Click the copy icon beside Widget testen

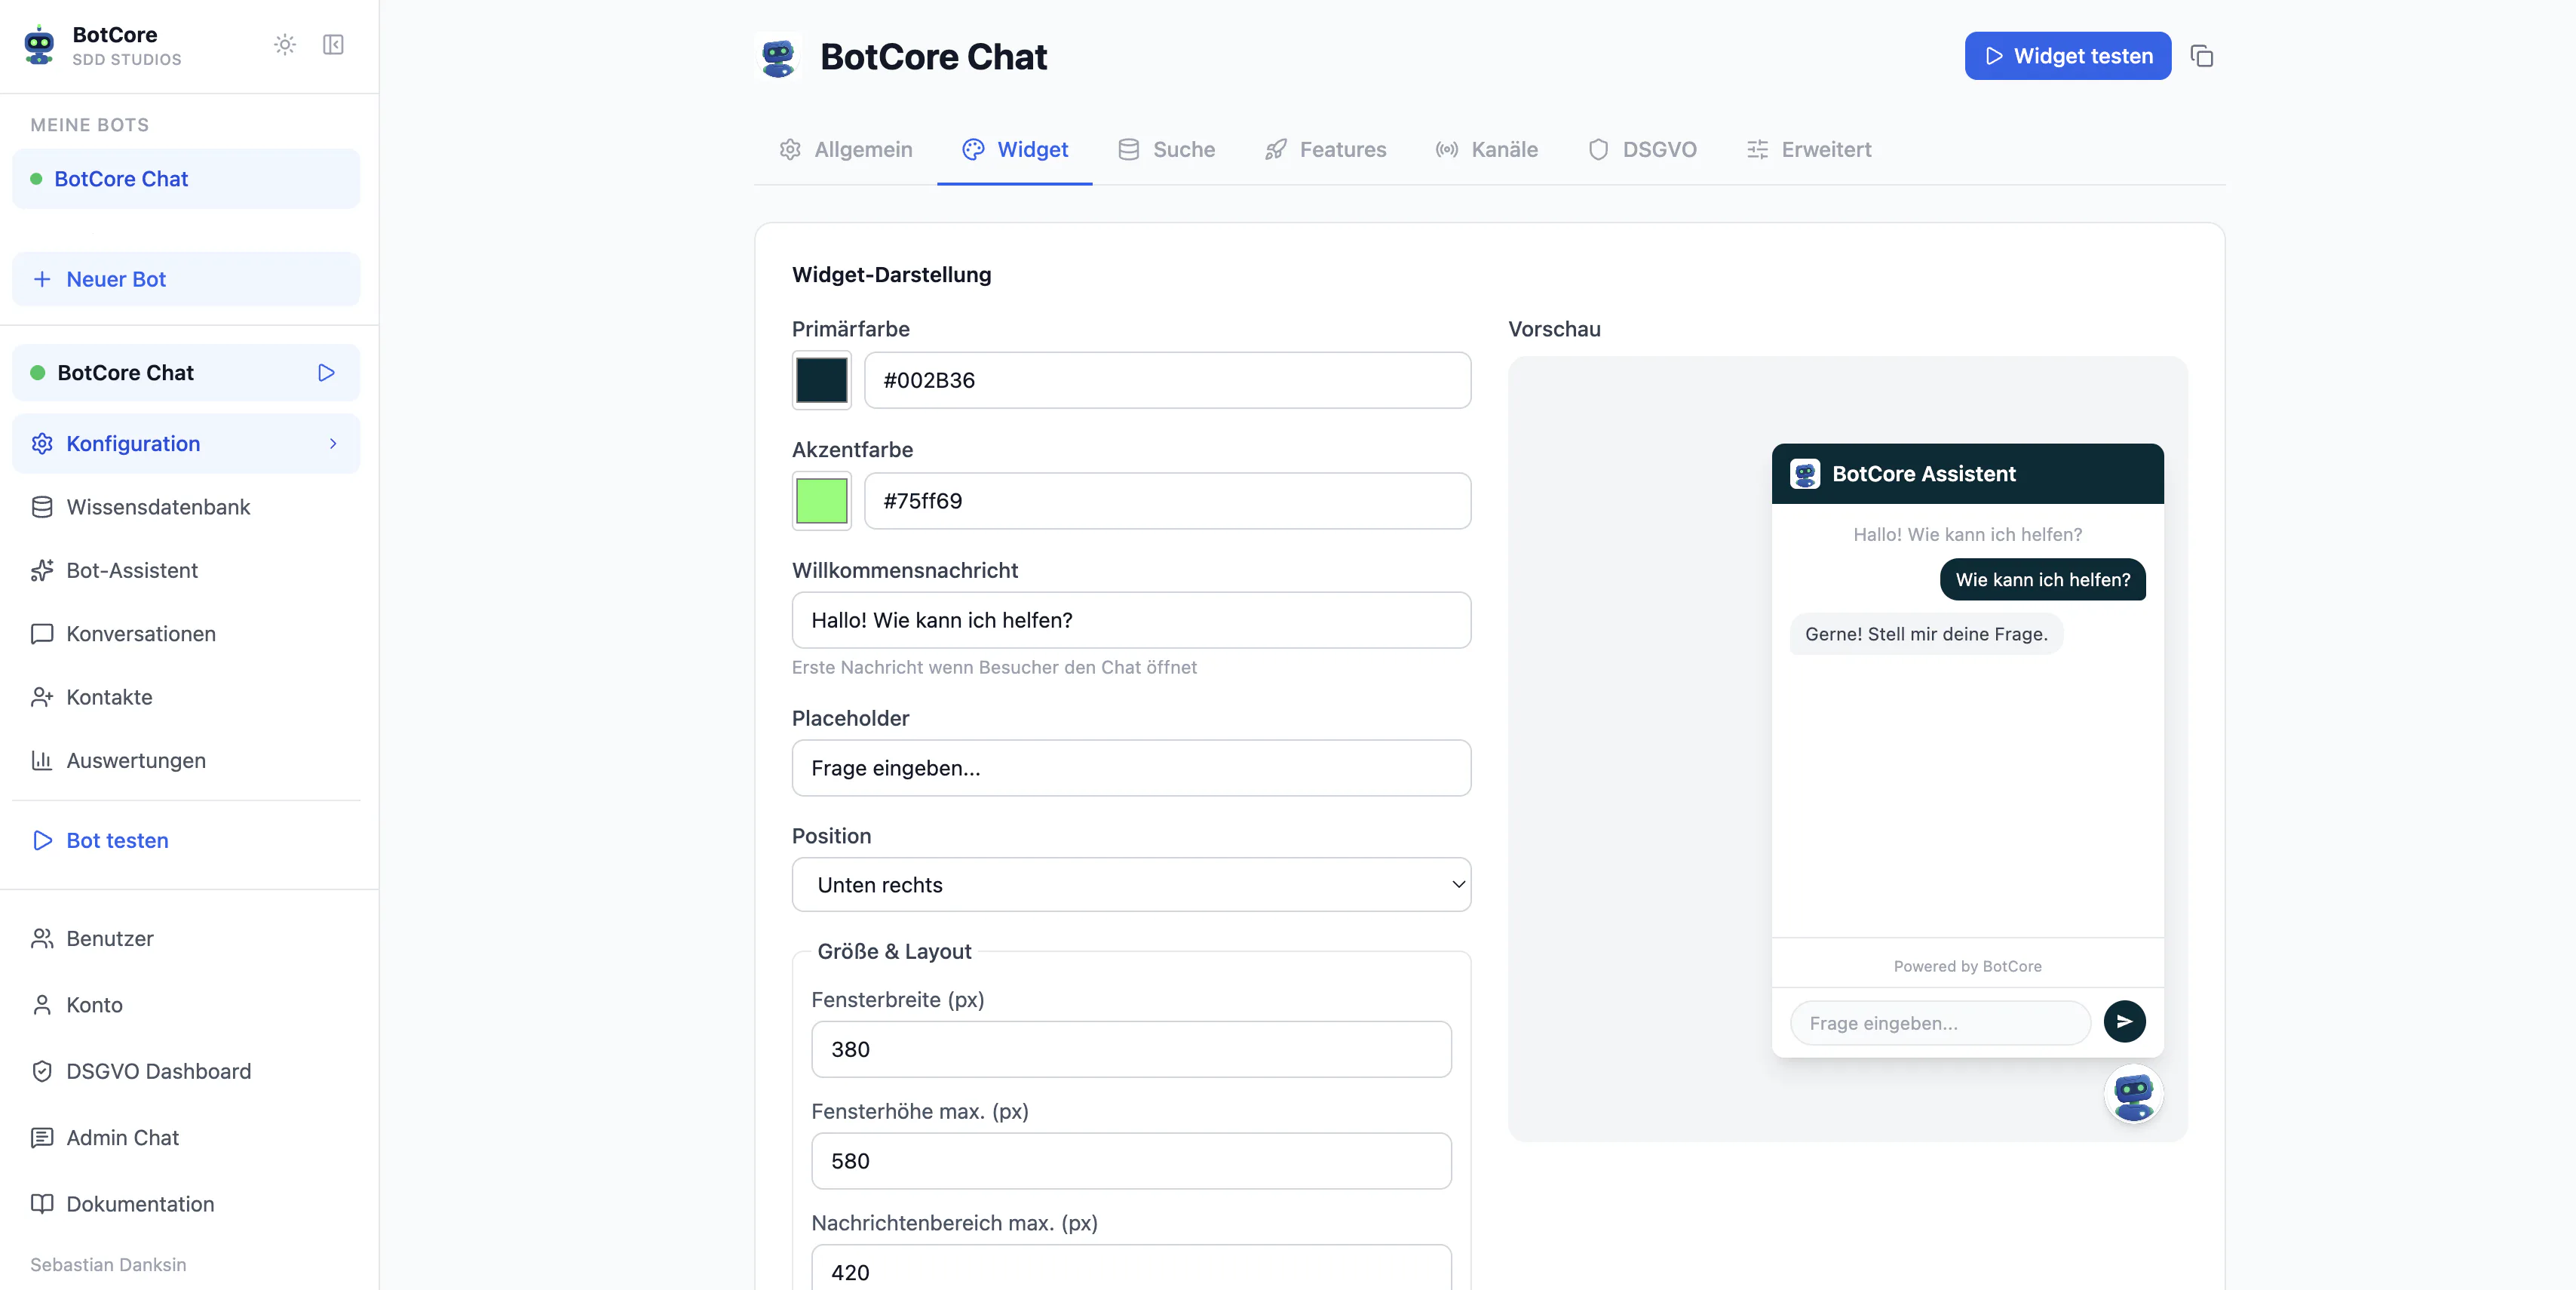2201,56
